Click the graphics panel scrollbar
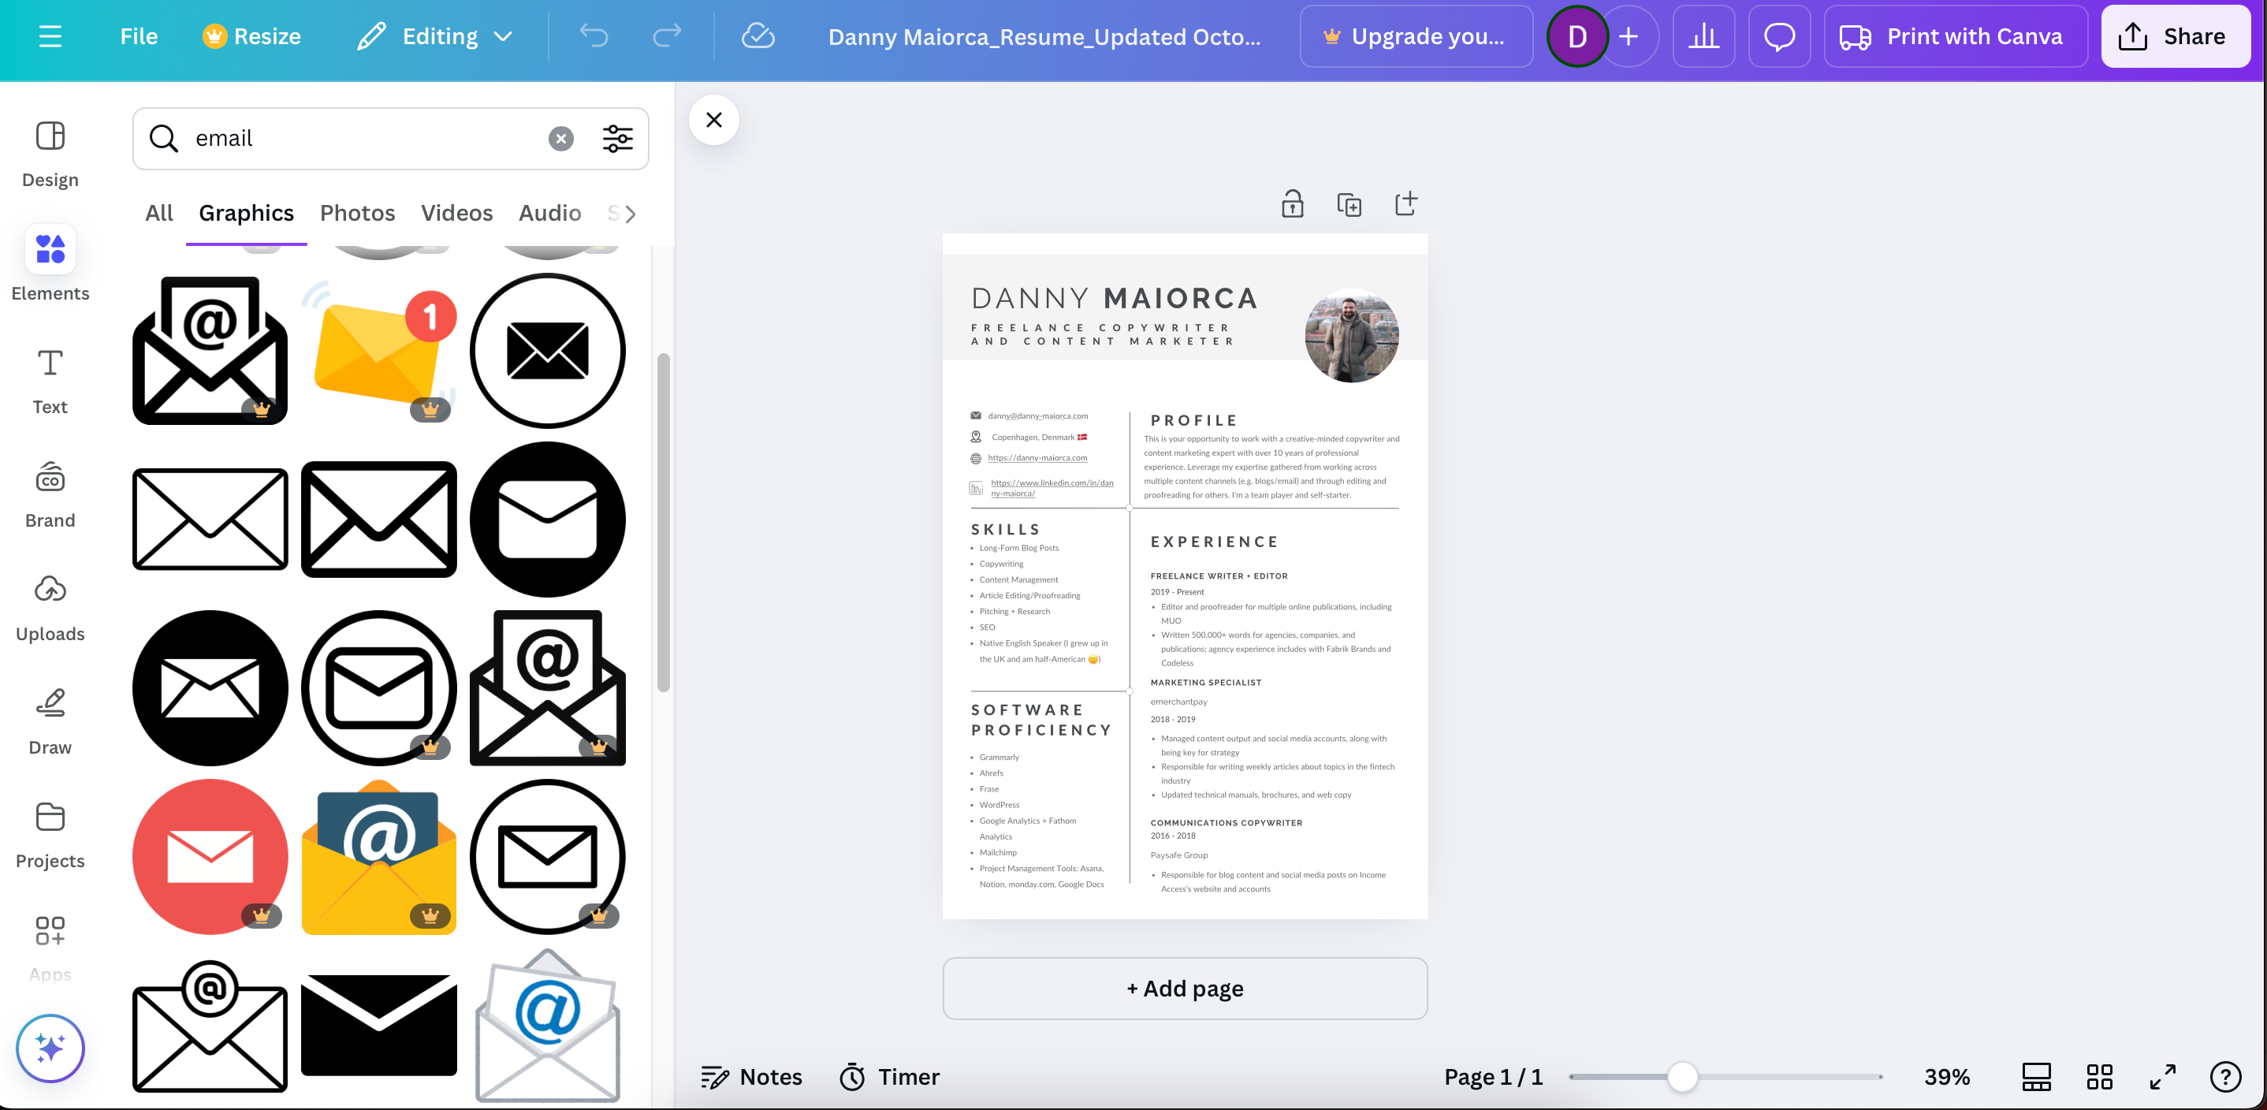2267x1110 pixels. (664, 523)
